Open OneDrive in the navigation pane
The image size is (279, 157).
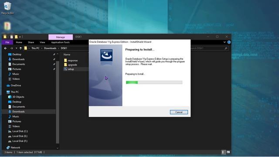(x=16, y=85)
